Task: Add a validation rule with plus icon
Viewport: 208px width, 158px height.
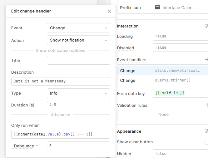Action: click(206, 105)
